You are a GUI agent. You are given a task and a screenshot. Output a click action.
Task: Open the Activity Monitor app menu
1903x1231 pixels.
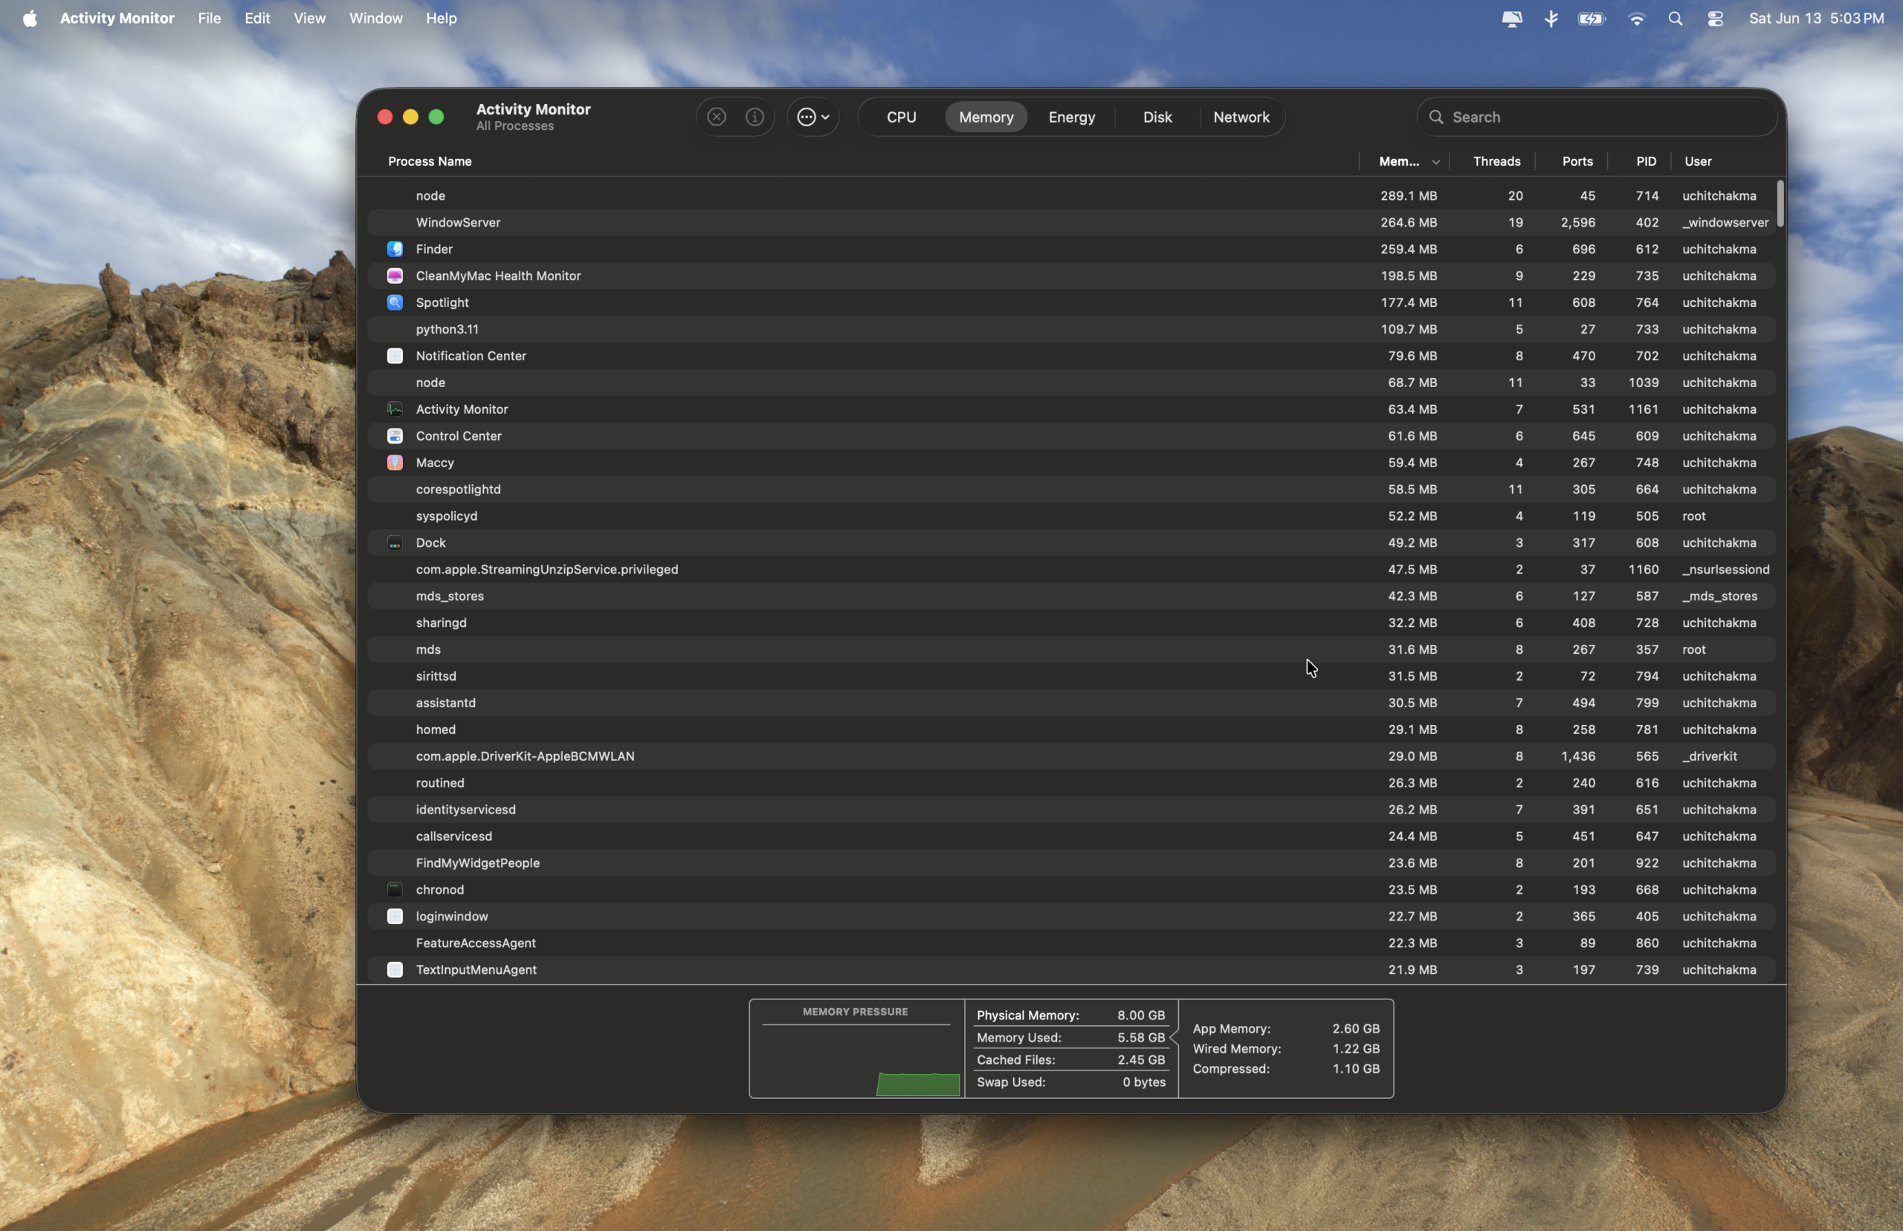(x=117, y=19)
